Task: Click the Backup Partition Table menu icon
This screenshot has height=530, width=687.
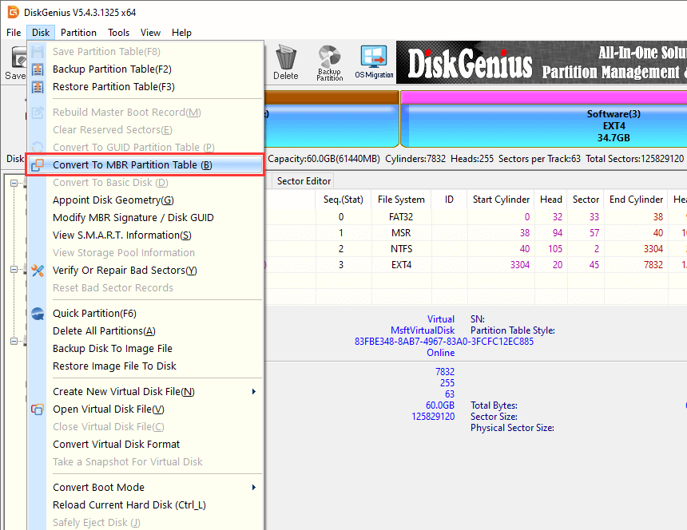Action: coord(38,69)
